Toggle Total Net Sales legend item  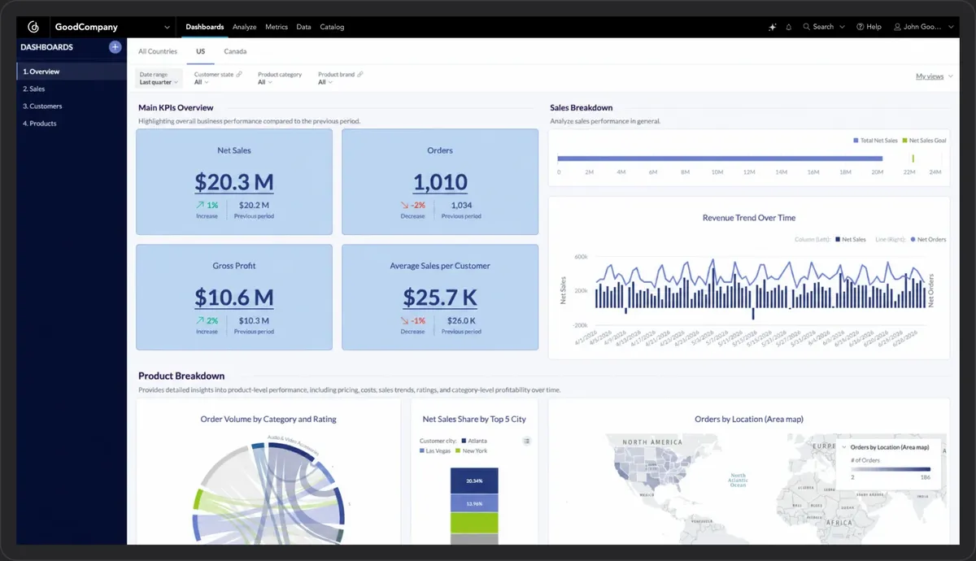pyautogui.click(x=875, y=141)
